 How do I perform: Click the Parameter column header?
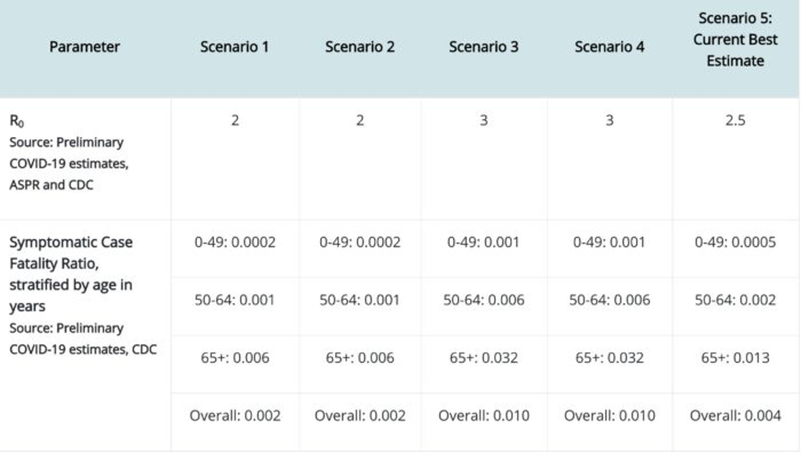pyautogui.click(x=84, y=47)
